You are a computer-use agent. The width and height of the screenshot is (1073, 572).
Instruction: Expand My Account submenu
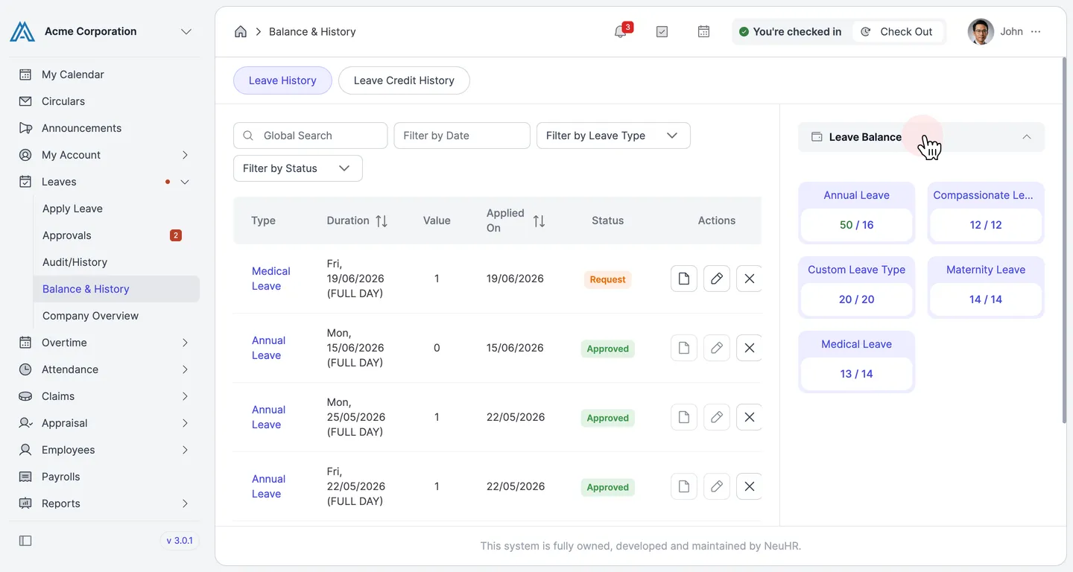pos(185,155)
